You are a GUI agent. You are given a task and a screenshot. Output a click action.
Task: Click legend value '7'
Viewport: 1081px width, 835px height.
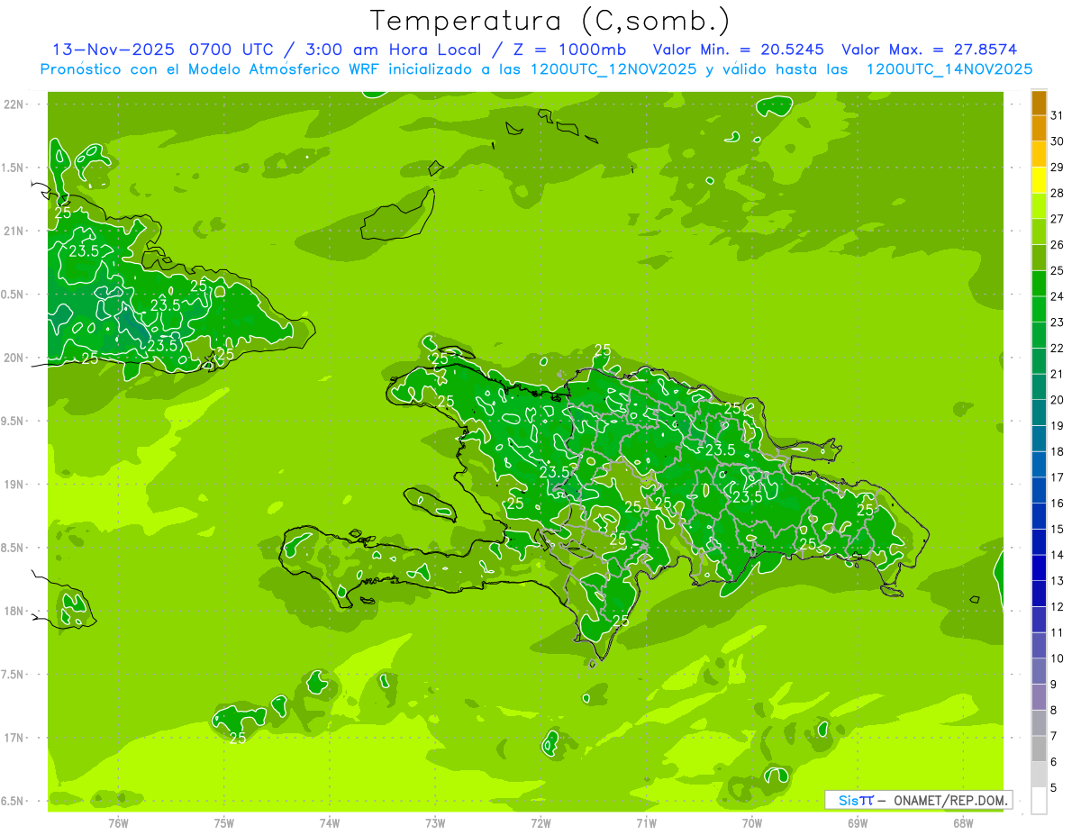click(x=1054, y=736)
